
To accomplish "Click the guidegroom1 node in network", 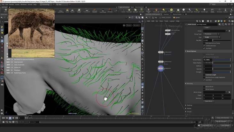I will click(x=161, y=68).
